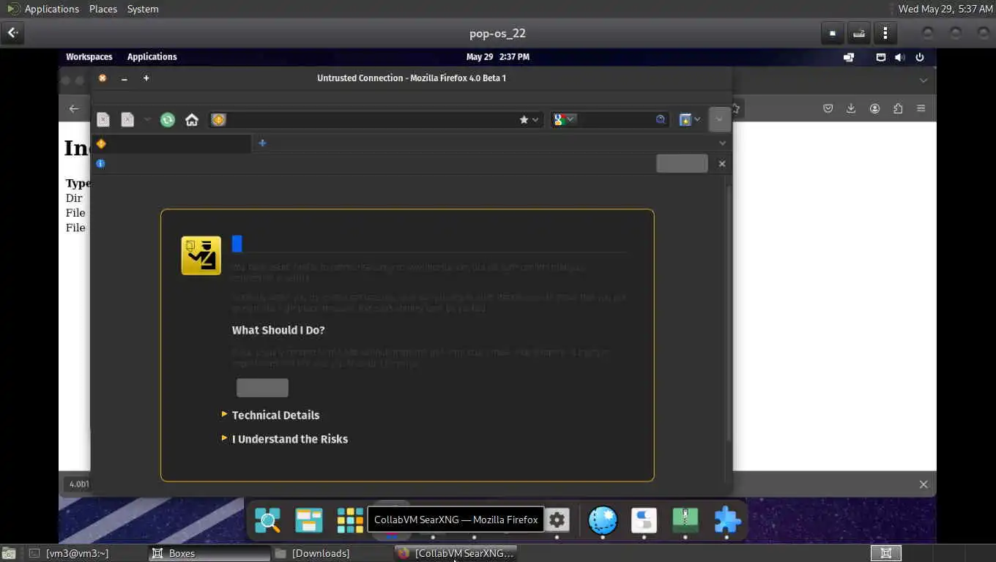Screen dimensions: 996x562
Task: Click the gray button under What Should I Do
Action: [x=262, y=387]
